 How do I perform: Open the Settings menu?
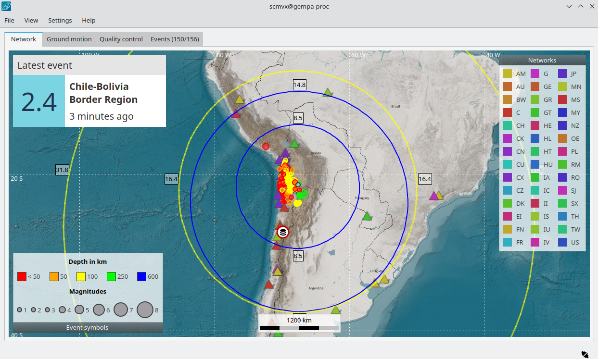pos(60,20)
